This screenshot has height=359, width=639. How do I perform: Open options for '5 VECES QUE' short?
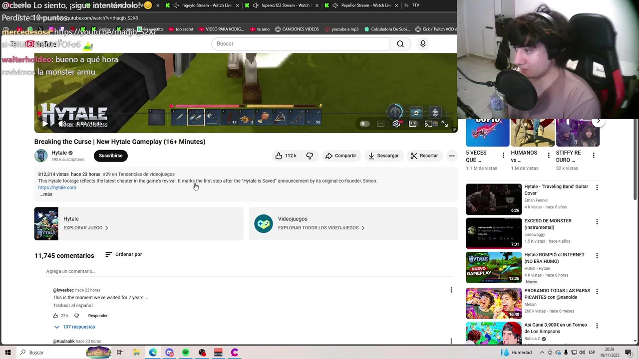click(503, 156)
